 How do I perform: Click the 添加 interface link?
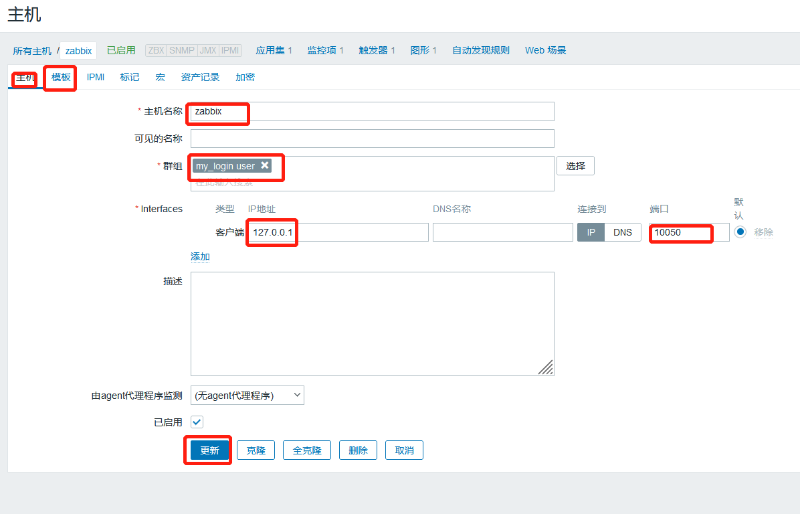click(x=200, y=256)
